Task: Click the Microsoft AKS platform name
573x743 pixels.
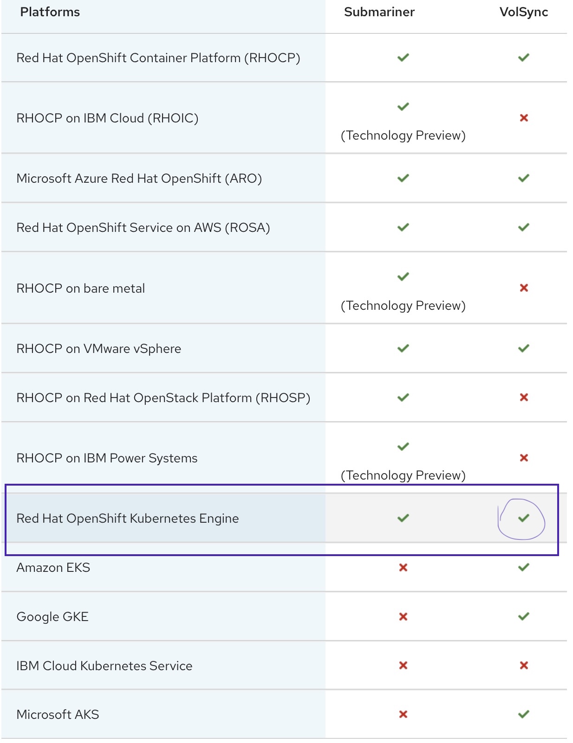Action: pyautogui.click(x=58, y=715)
